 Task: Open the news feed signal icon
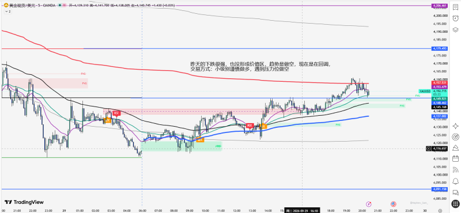tap(455, 169)
